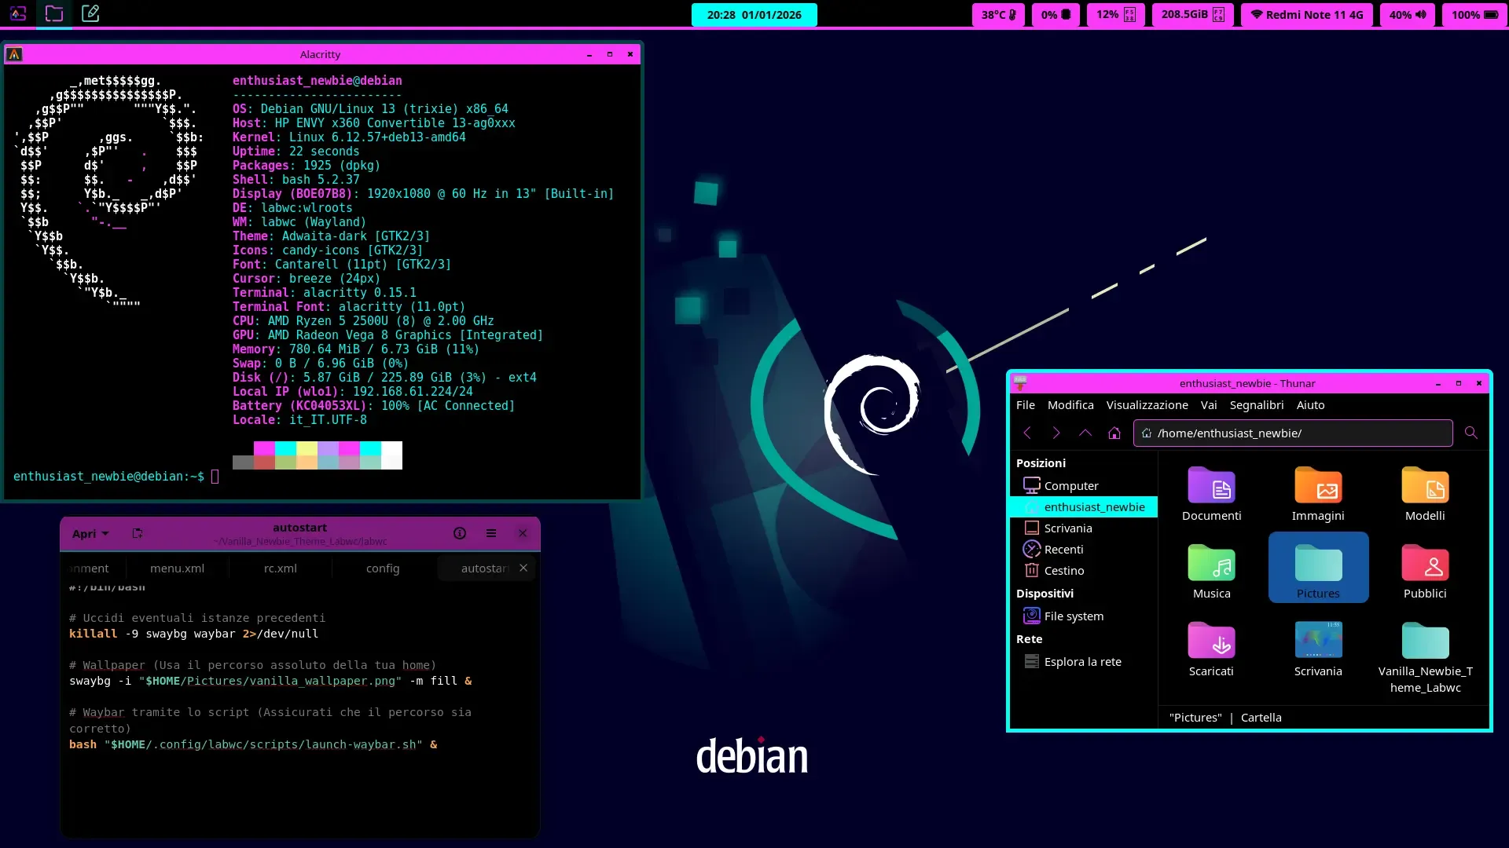The width and height of the screenshot is (1509, 848).
Task: Open the Vai menu in Thunar
Action: 1208,405
